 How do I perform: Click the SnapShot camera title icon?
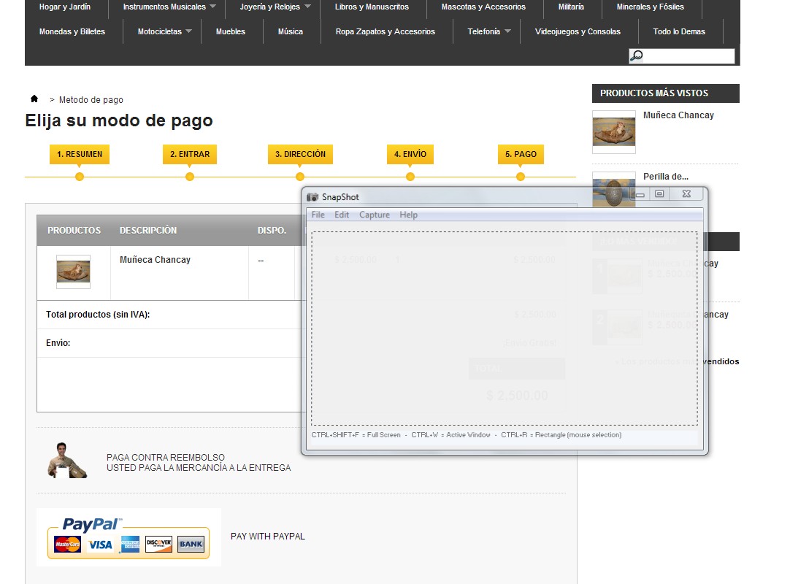312,197
